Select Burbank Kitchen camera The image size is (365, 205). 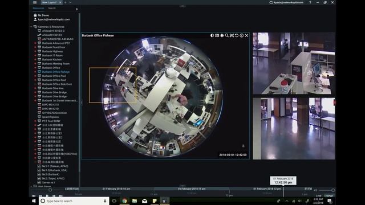(52, 59)
